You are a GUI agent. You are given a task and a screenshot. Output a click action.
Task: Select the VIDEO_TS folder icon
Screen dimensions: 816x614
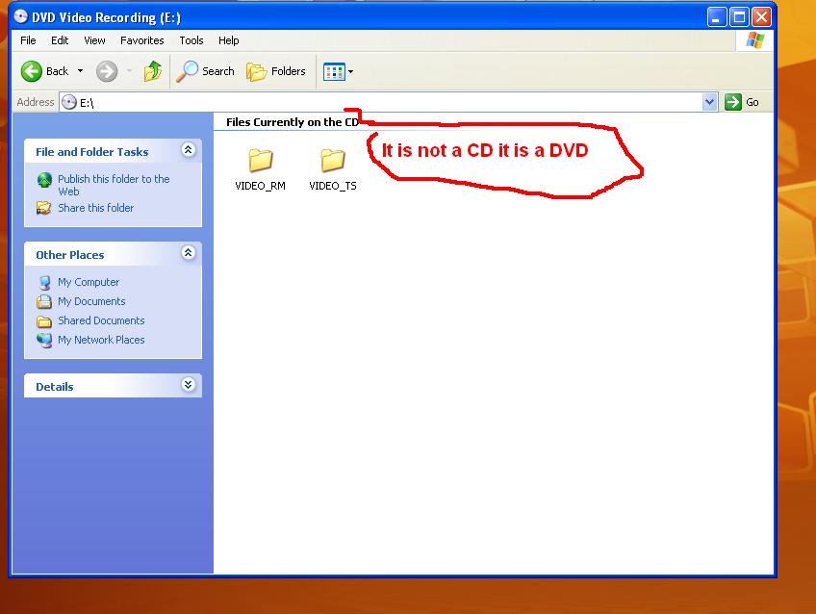(x=333, y=160)
